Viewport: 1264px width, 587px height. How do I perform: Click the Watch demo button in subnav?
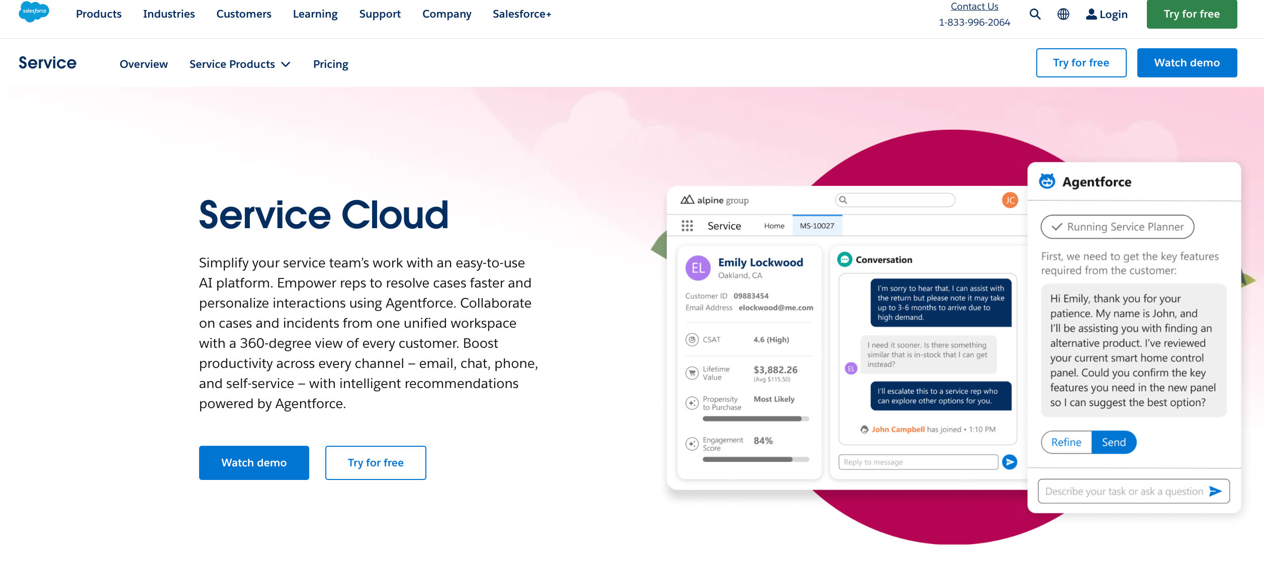(1187, 63)
